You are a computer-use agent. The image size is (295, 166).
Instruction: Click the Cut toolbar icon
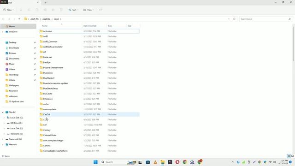pyautogui.click(x=21, y=10)
